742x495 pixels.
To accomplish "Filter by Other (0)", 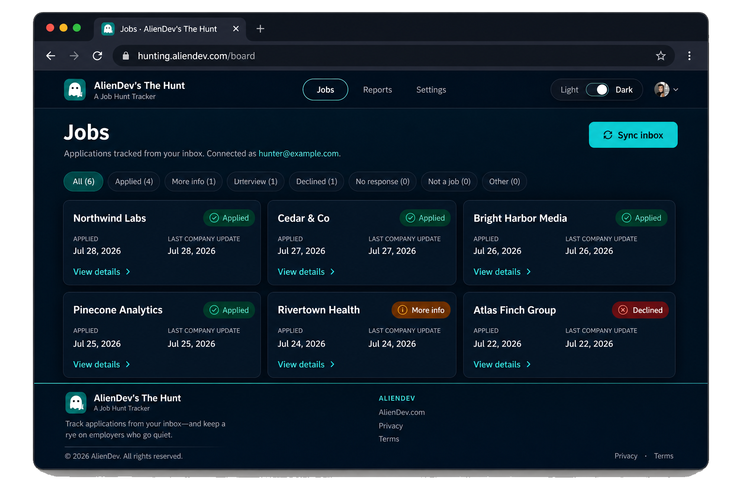I will click(x=504, y=182).
